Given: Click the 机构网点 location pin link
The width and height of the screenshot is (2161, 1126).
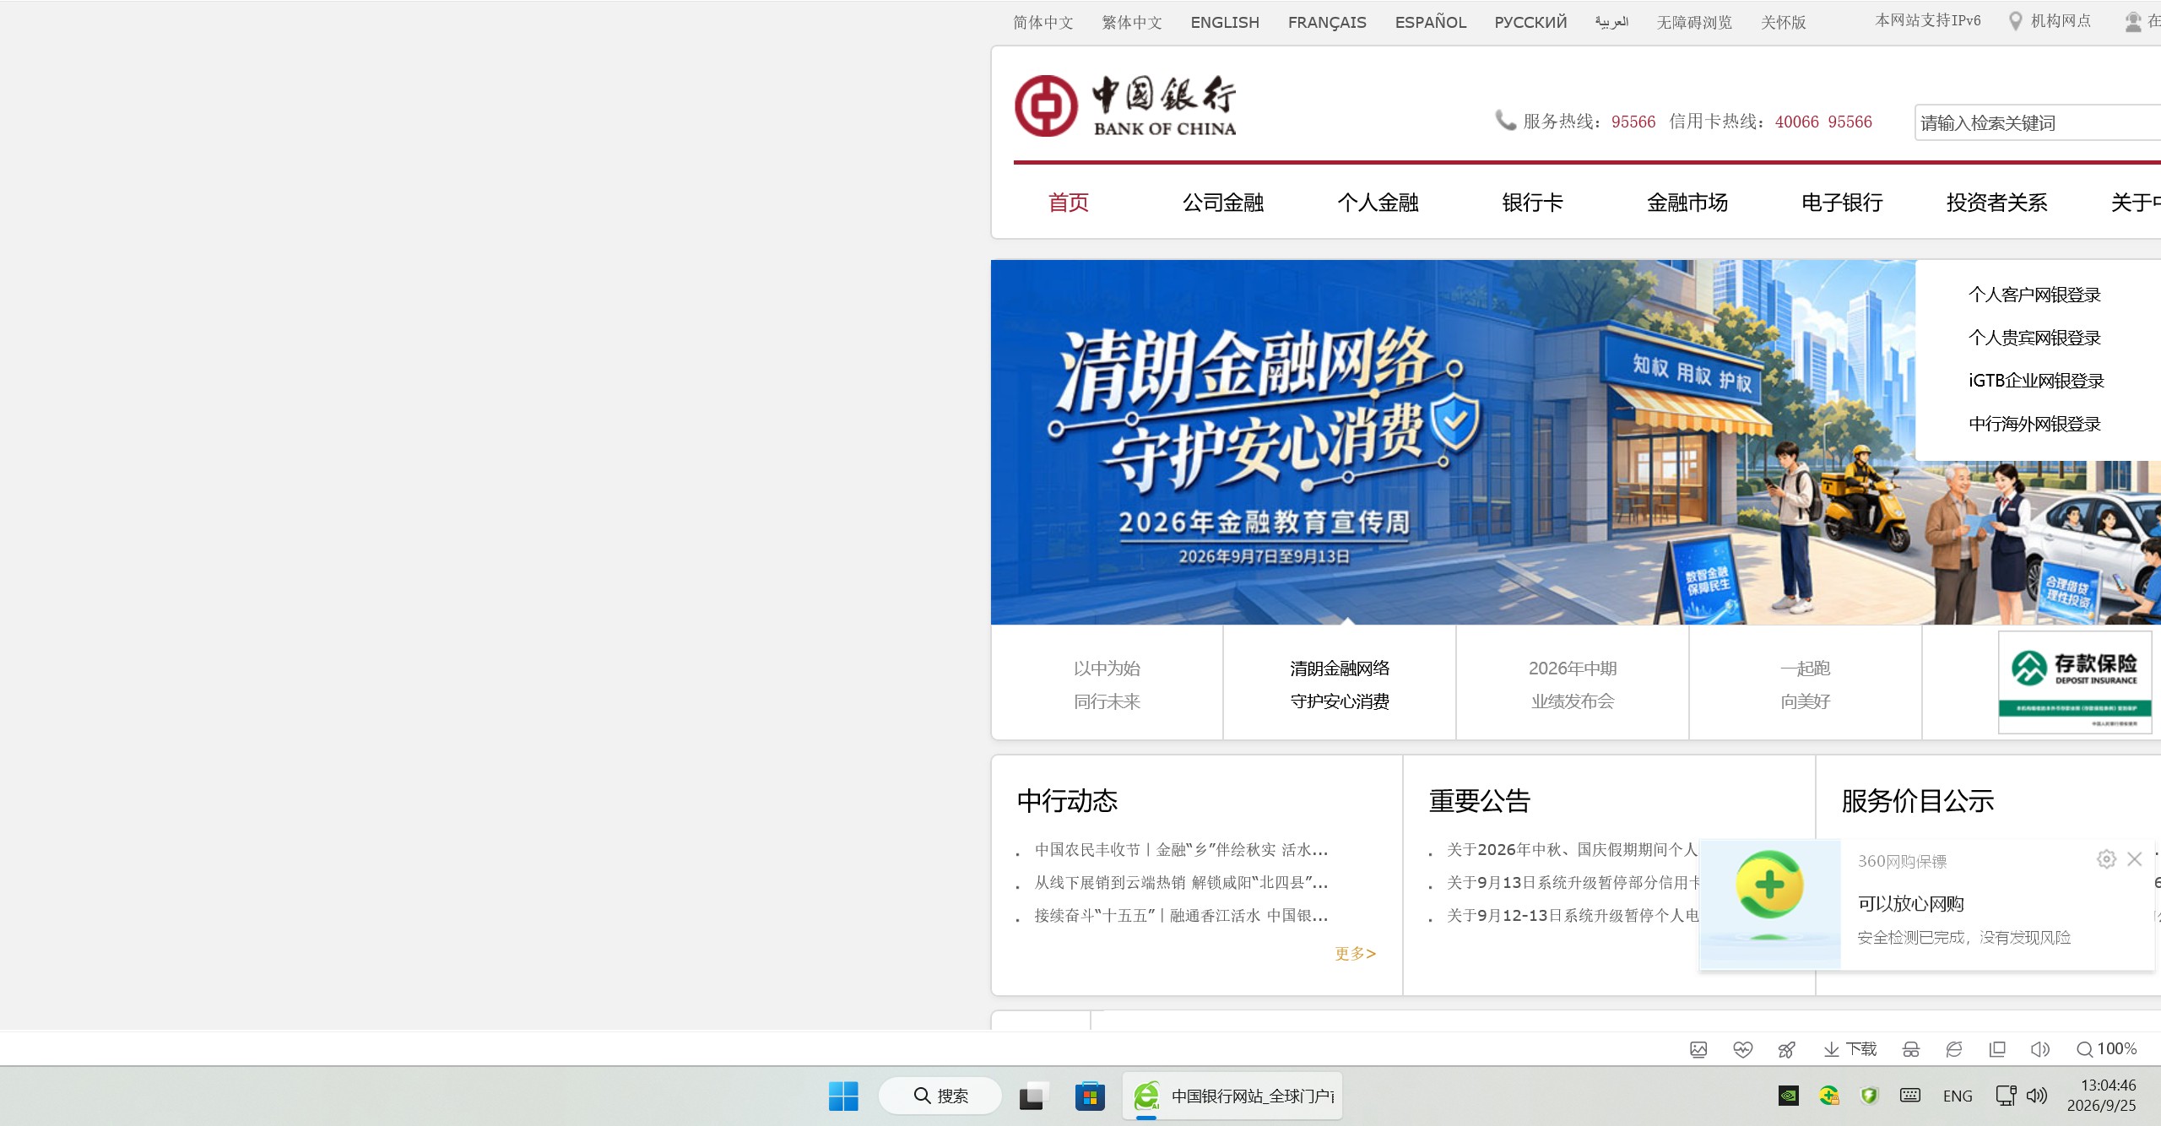Looking at the screenshot, I should pos(2050,21).
